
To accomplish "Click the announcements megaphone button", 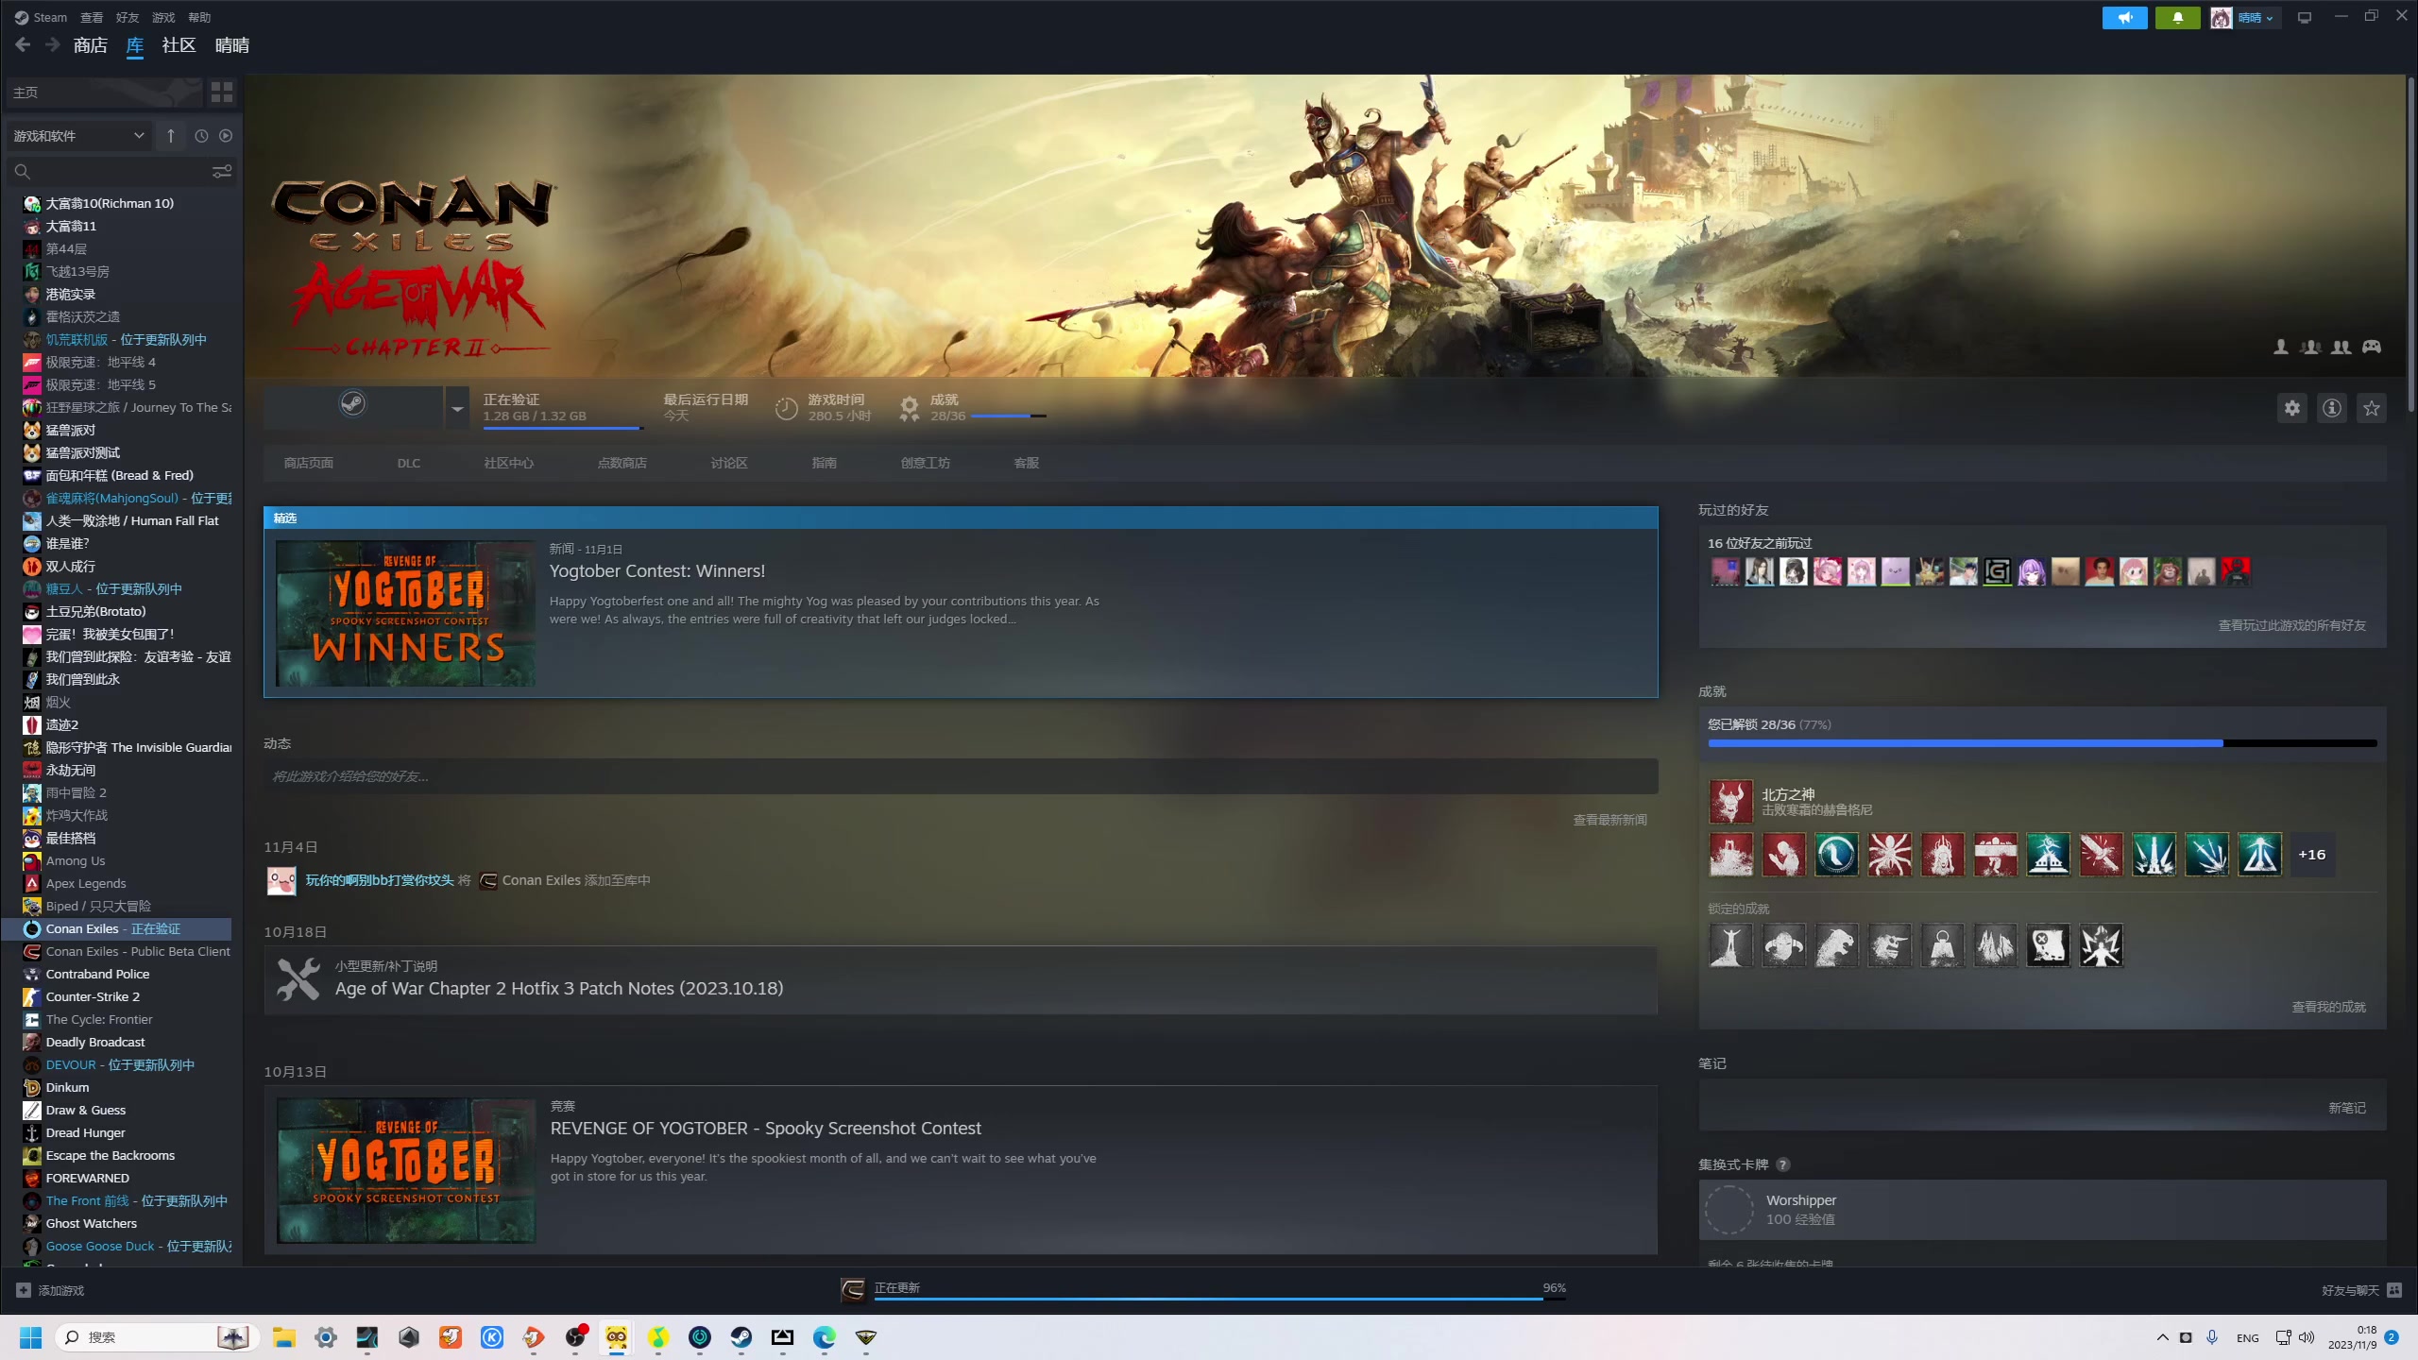I will tap(2125, 18).
